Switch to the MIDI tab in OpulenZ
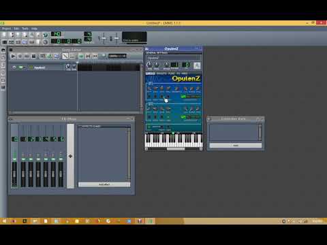Image resolution: width=327 pixels, height=245 pixels. pyautogui.click(x=185, y=73)
